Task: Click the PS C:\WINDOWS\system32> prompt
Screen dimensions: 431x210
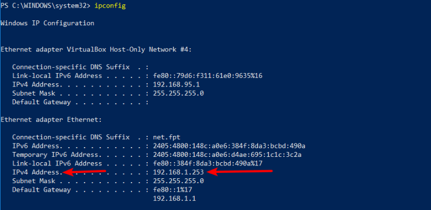Action: pos(45,6)
